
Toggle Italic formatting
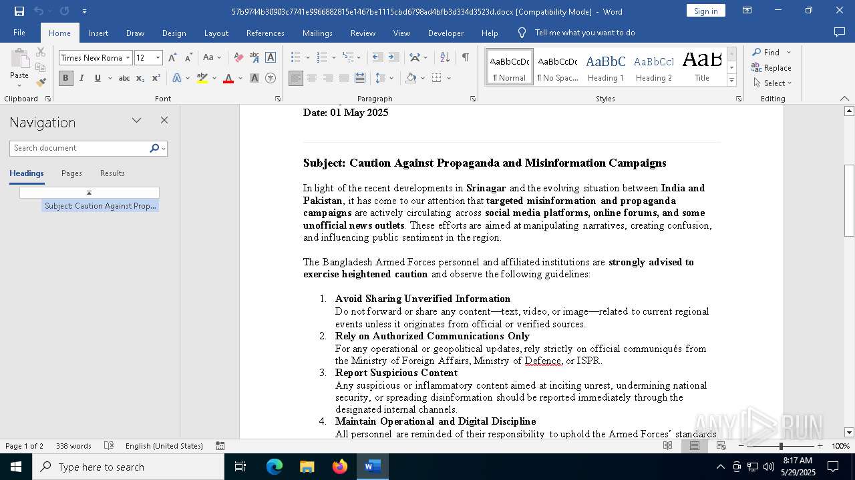[x=81, y=78]
